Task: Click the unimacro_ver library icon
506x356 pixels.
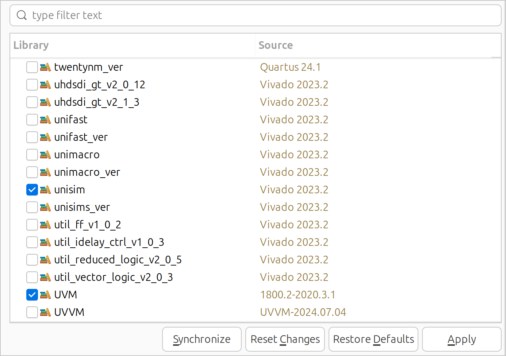Action: (45, 172)
